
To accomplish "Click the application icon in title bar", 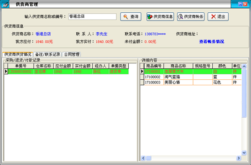I will (x=5, y=4).
